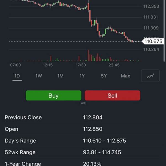The image size is (166, 166).
Task: Switch chart to the 1W range
Action: tap(39, 76)
